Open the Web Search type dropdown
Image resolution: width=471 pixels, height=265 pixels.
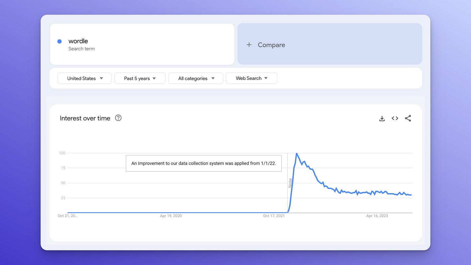pyautogui.click(x=251, y=78)
